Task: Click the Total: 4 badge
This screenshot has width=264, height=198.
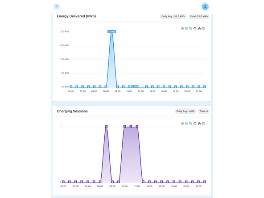Action: click(203, 111)
